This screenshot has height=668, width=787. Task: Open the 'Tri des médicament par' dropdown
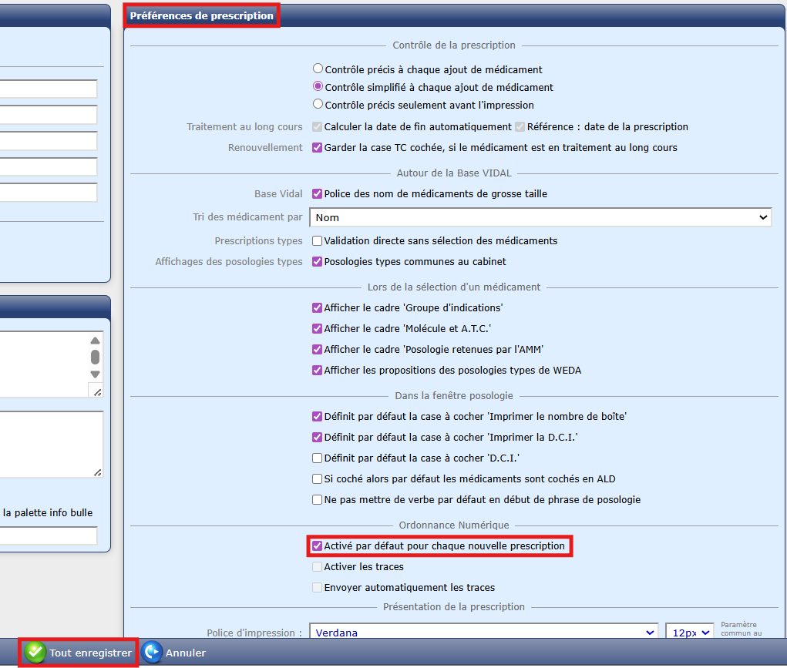point(540,218)
